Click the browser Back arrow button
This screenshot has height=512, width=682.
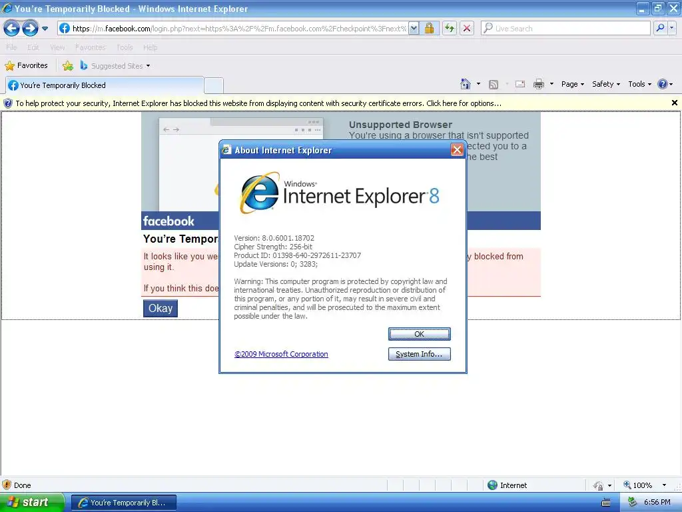click(12, 28)
